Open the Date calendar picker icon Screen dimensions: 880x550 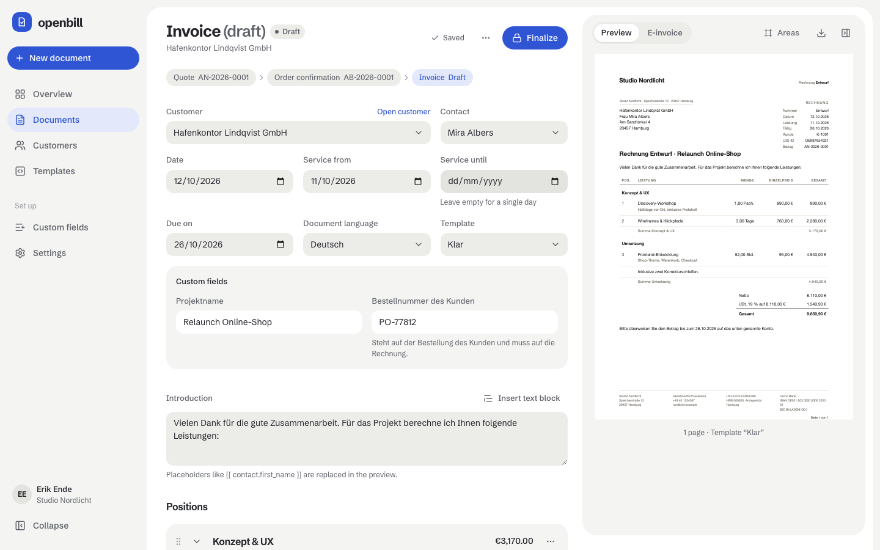[x=280, y=182]
